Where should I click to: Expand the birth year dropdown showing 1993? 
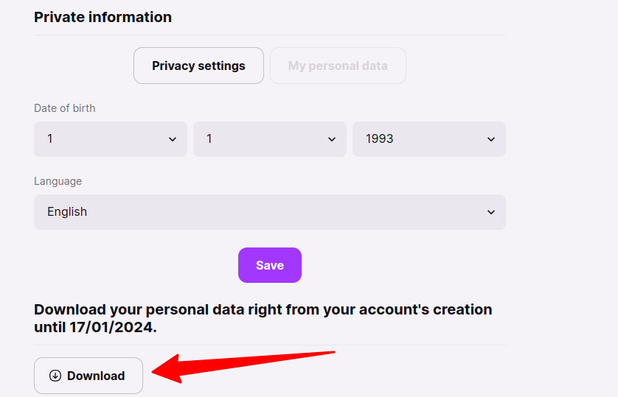[428, 139]
